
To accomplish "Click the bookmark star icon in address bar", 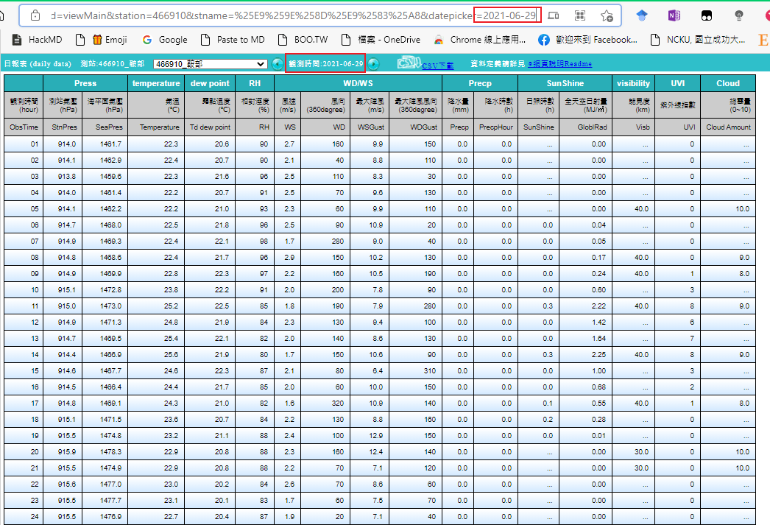I will point(607,15).
